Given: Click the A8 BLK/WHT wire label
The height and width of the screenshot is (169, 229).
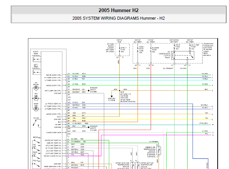Looking at the screenshot, I should coord(76,92).
